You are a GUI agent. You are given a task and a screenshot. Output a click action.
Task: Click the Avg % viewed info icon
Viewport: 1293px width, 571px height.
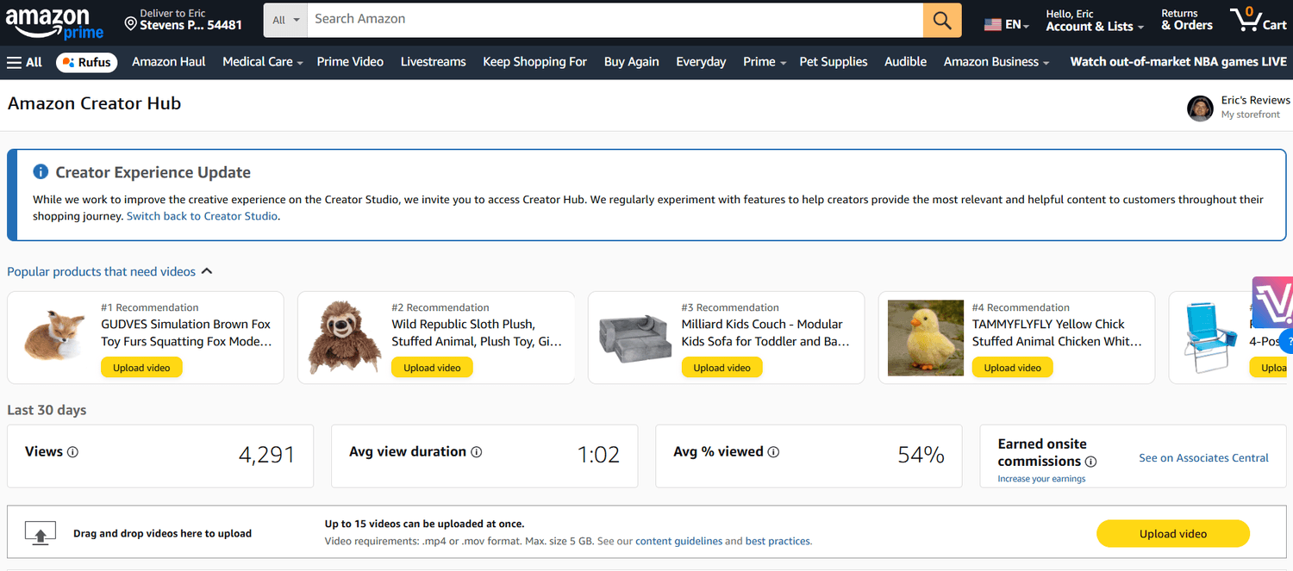pyautogui.click(x=773, y=452)
